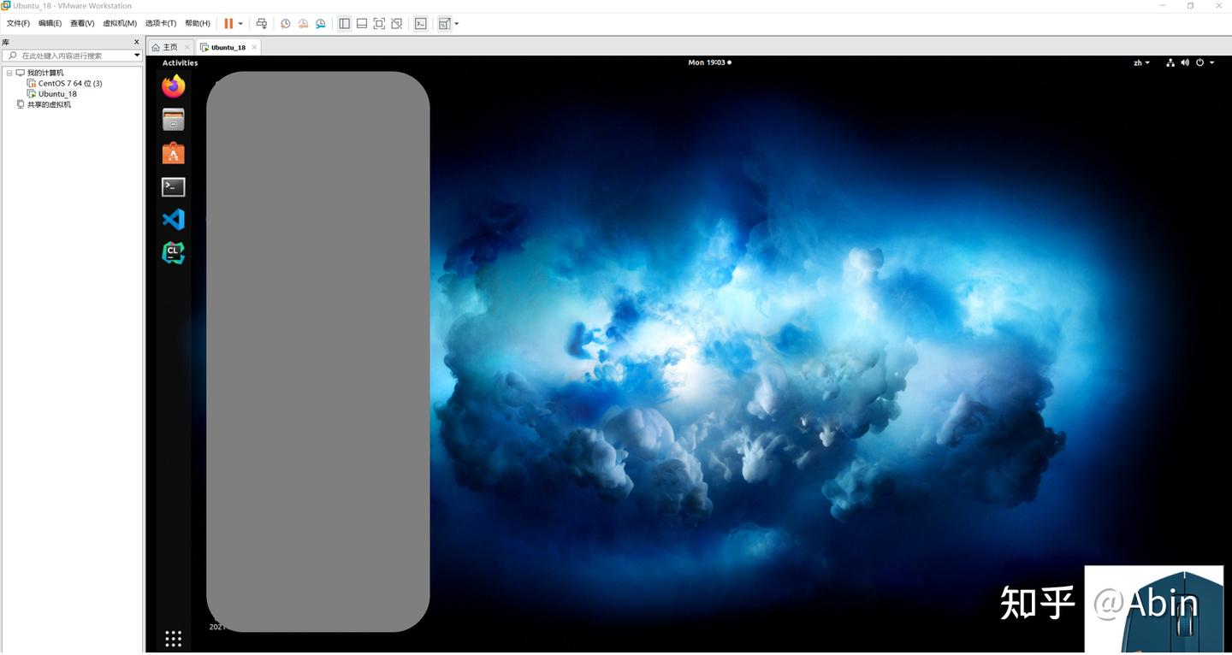Expand the system menu arrow beside power icon
The width and height of the screenshot is (1232, 655).
pyautogui.click(x=1211, y=62)
